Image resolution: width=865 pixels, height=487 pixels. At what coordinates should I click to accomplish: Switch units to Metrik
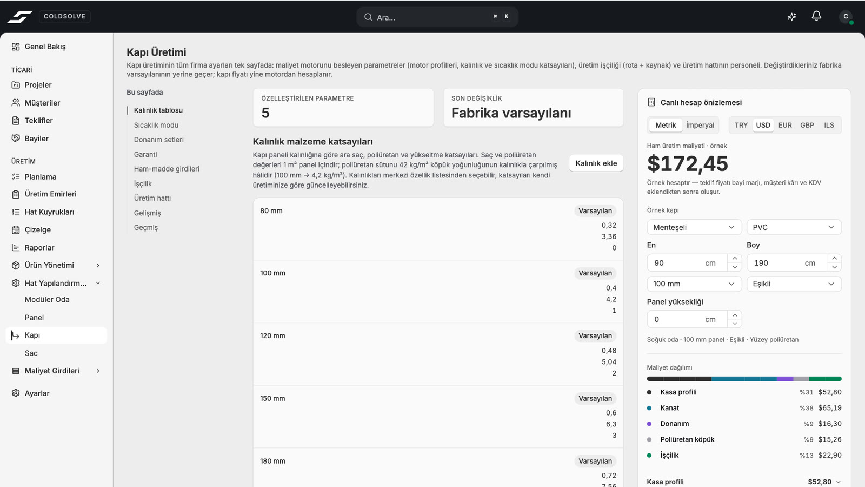666,125
